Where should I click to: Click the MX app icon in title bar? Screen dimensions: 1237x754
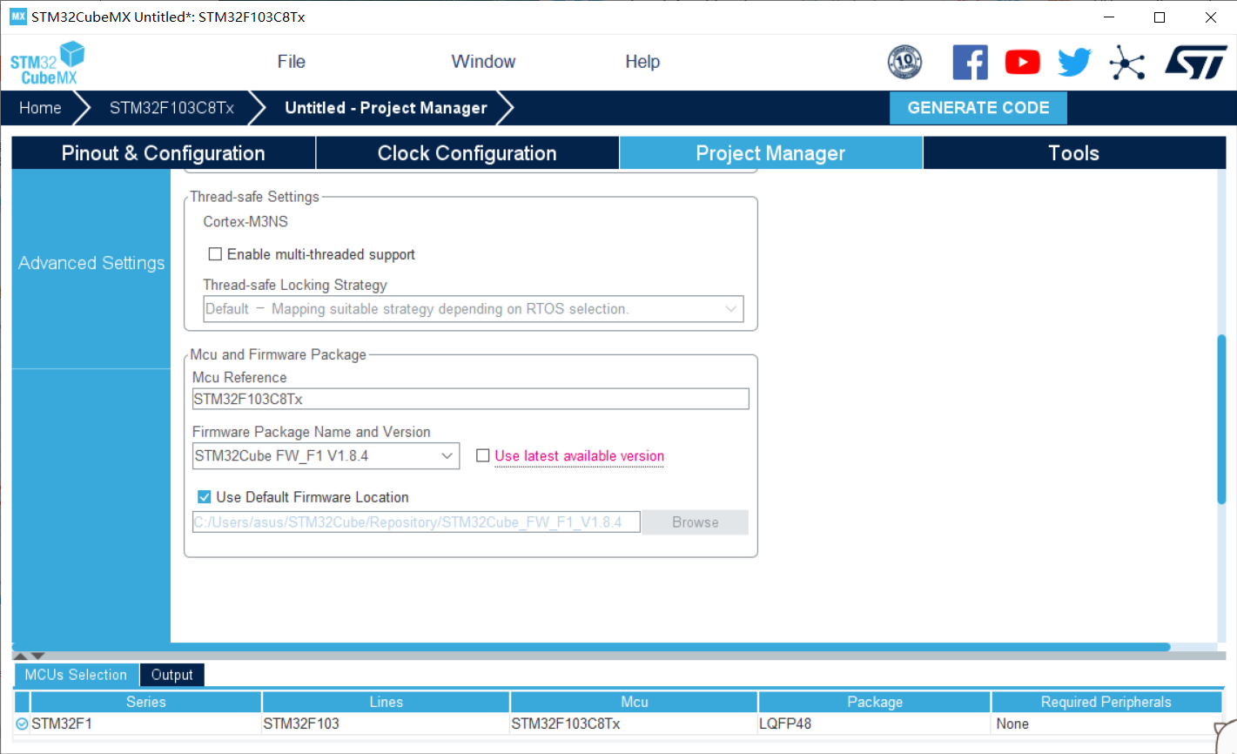[x=18, y=17]
